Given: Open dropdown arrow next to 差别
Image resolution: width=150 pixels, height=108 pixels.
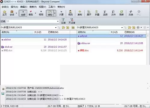Looking at the screenshot, I should click(x=35, y=13).
